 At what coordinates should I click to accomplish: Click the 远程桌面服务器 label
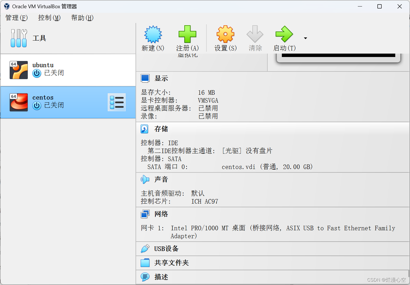click(x=166, y=108)
